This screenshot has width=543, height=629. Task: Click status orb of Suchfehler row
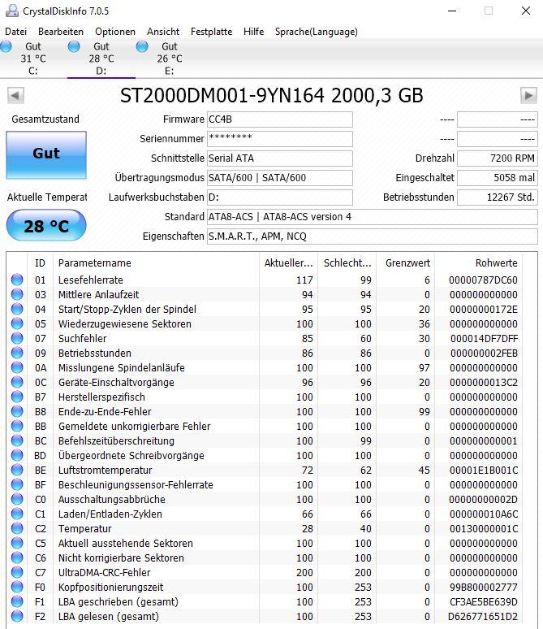click(x=17, y=338)
